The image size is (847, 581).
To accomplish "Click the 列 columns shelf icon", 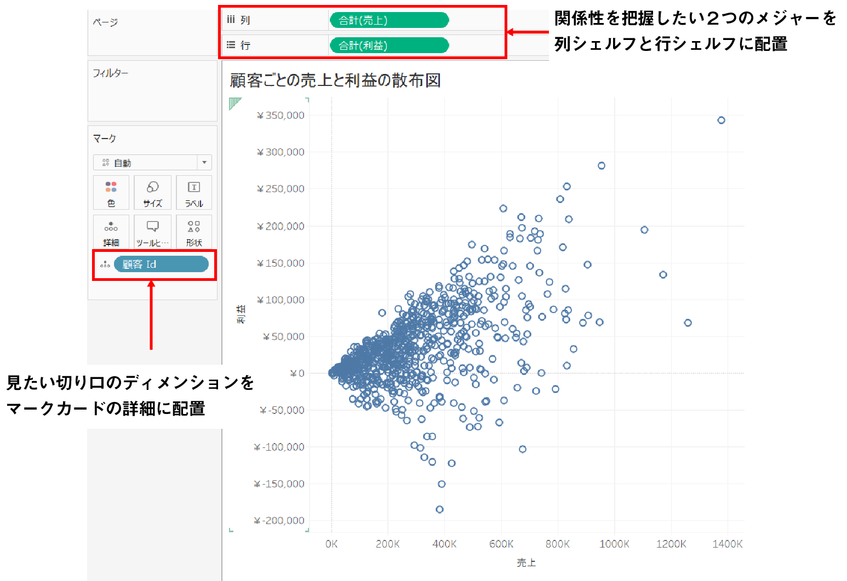I will 231,20.
